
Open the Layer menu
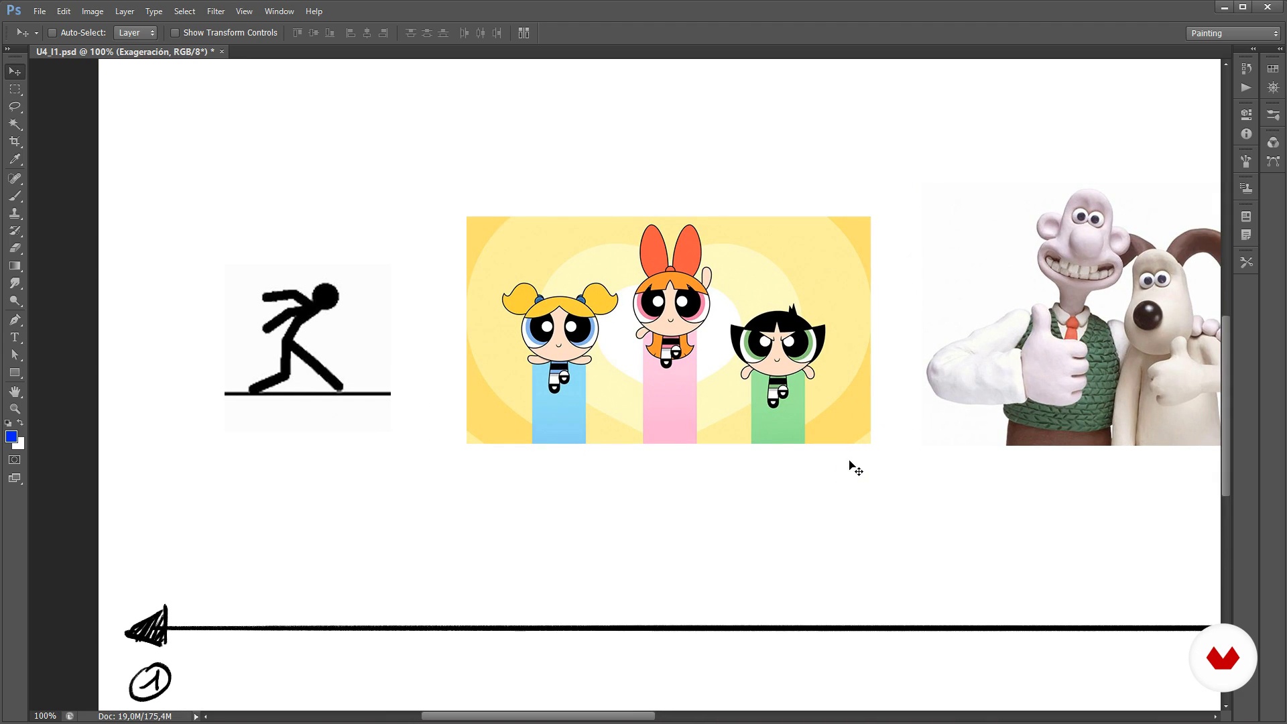point(125,11)
